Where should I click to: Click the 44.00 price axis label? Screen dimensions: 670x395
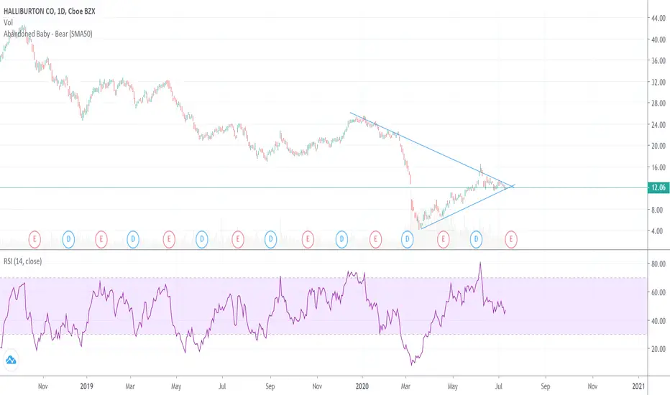pyautogui.click(x=658, y=18)
